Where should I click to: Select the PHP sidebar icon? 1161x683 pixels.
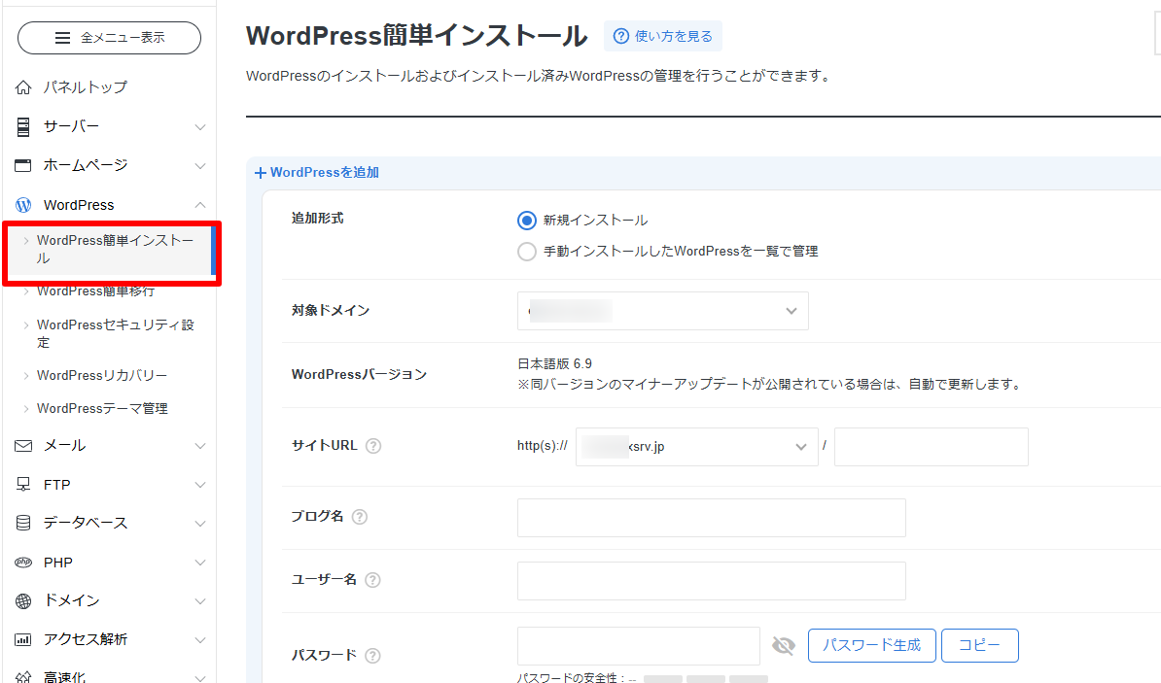click(21, 562)
